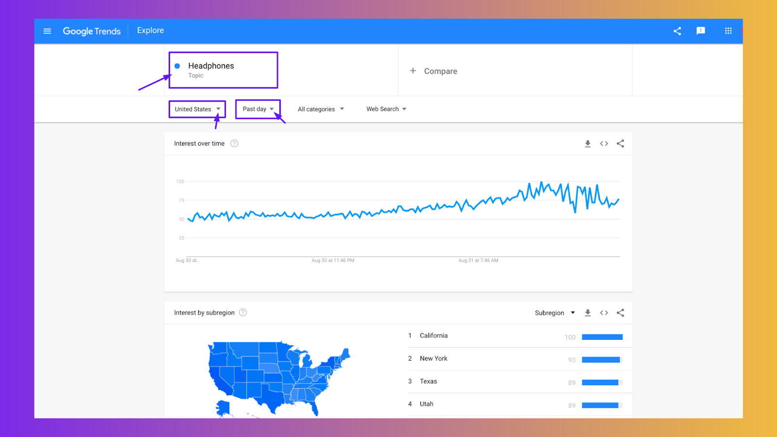Show help for Interest over time
The height and width of the screenshot is (437, 777).
click(x=234, y=143)
